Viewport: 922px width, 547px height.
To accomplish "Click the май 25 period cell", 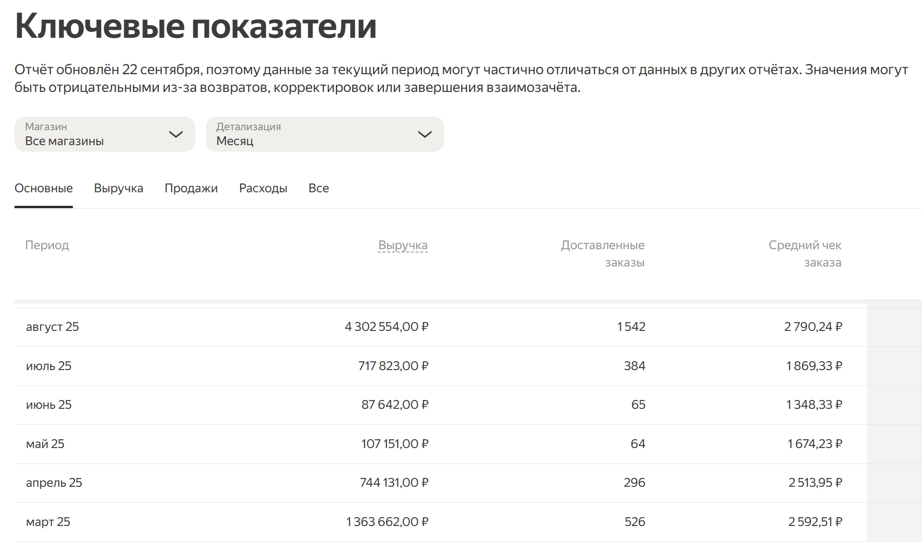I will click(45, 444).
